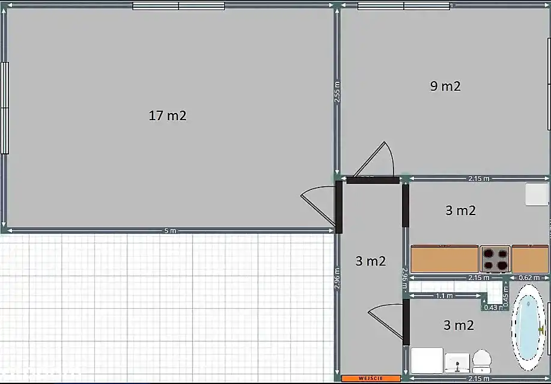Select the 5 m dimension label
The image size is (551, 384).
[x=170, y=231]
